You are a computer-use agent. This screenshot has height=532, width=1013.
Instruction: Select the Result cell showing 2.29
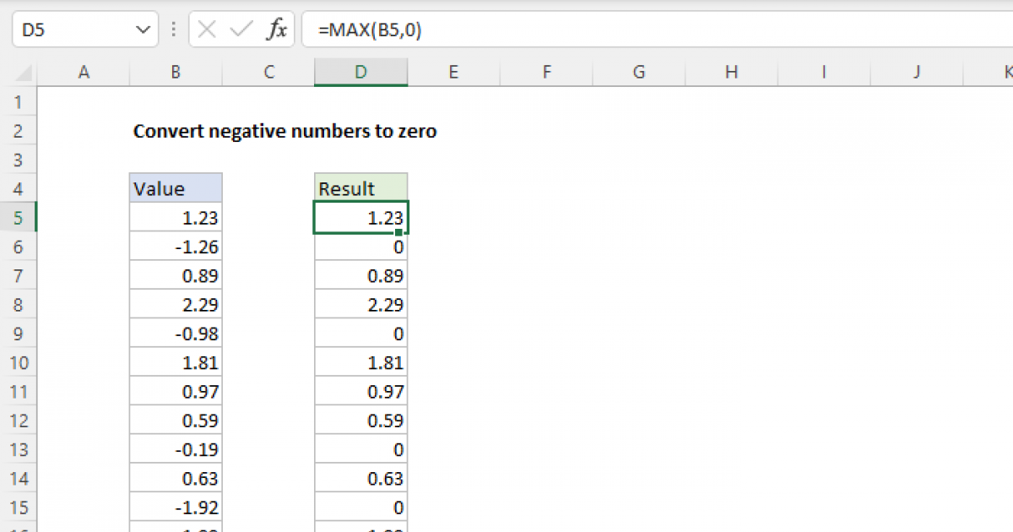tap(360, 305)
